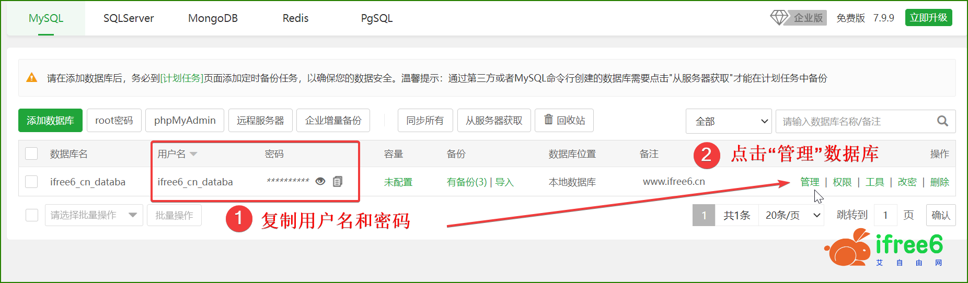Switch to the MongoDB tab
This screenshot has height=283, width=968.
(x=213, y=18)
